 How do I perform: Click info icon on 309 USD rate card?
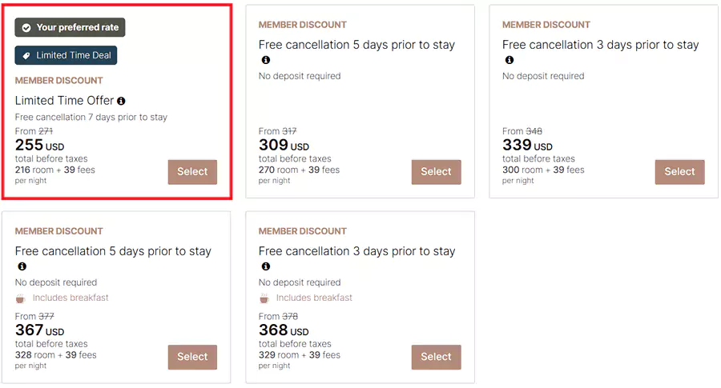(x=266, y=60)
